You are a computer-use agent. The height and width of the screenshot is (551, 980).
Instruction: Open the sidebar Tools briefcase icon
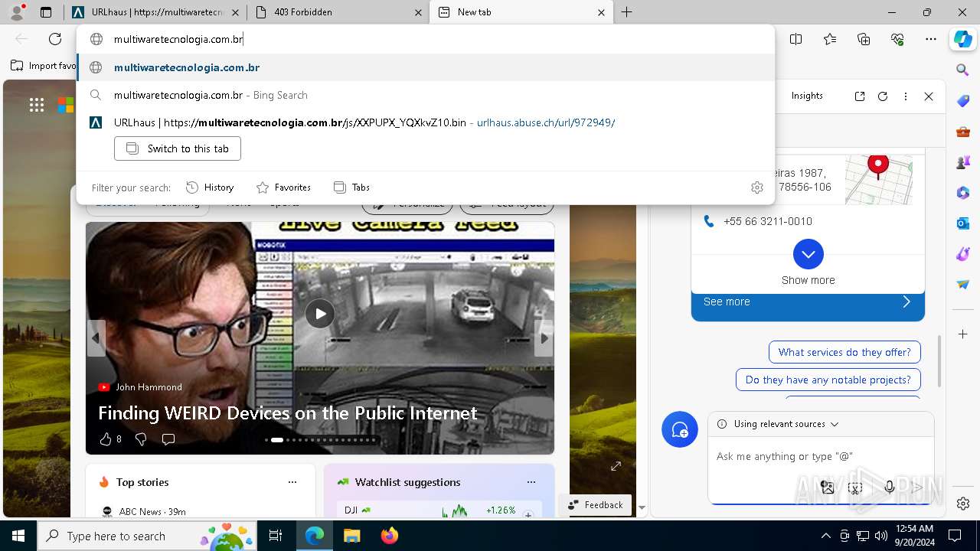pyautogui.click(x=963, y=132)
